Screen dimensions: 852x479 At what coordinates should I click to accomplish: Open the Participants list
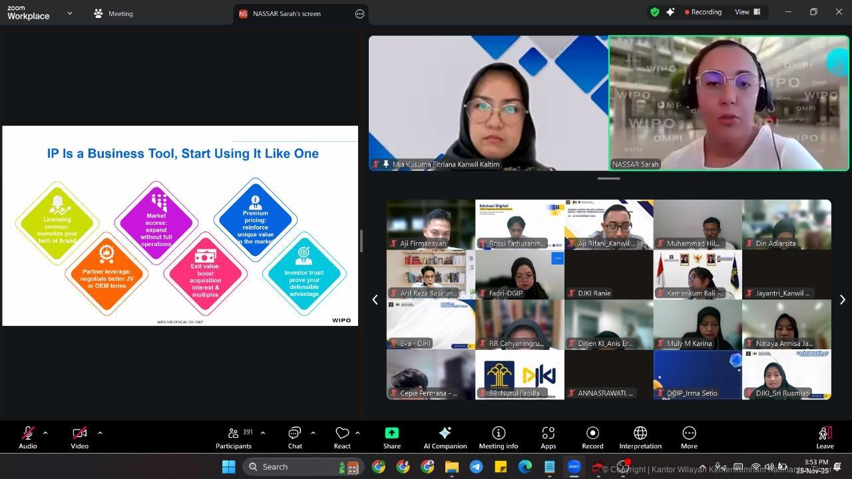[x=234, y=437]
